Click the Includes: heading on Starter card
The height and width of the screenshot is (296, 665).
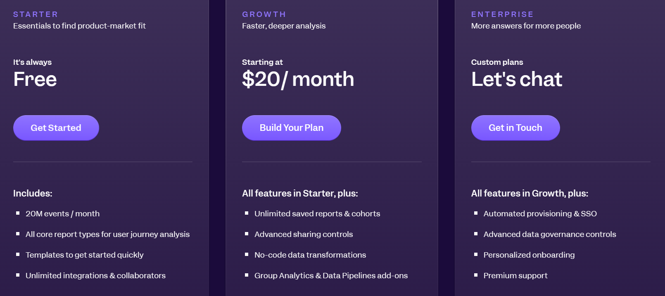tap(33, 193)
